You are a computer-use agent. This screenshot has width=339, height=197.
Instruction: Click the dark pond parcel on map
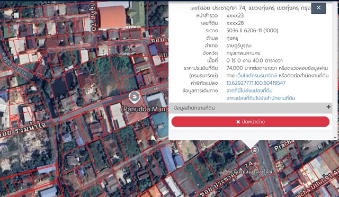60,87
